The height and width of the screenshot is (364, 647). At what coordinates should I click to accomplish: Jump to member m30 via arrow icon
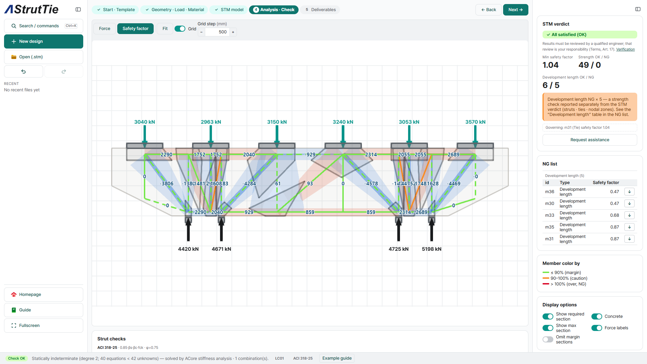click(x=629, y=204)
